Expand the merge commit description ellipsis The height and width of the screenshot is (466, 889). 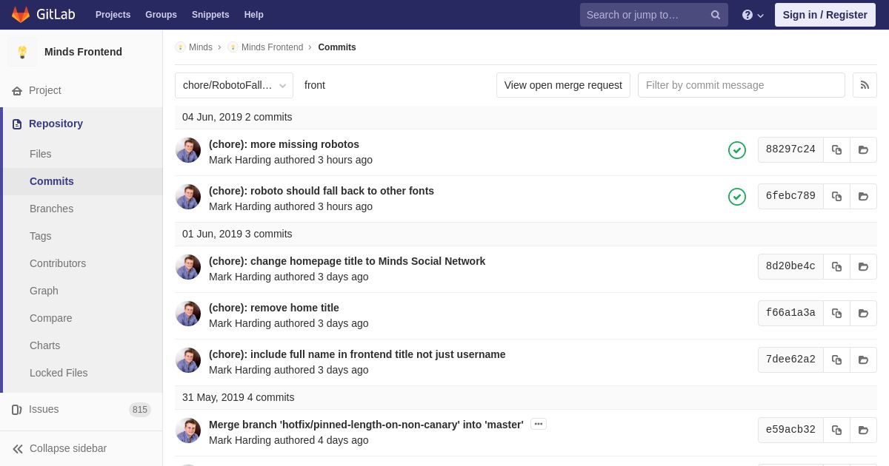click(x=539, y=424)
